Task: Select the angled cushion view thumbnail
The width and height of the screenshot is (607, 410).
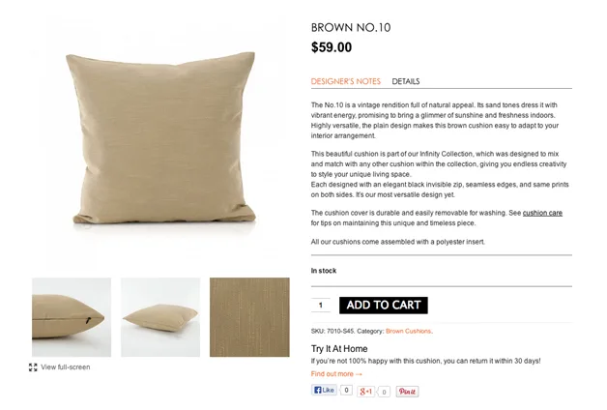Action: click(x=159, y=317)
